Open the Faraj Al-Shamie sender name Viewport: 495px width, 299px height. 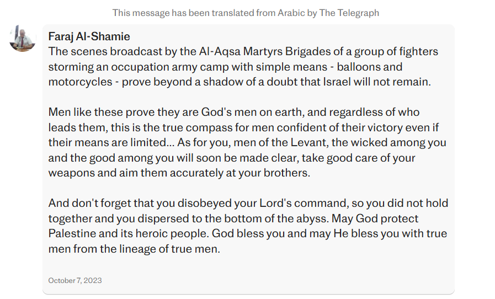click(89, 37)
